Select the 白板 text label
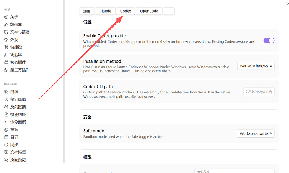This screenshot has width=289, height=173. 14,92
